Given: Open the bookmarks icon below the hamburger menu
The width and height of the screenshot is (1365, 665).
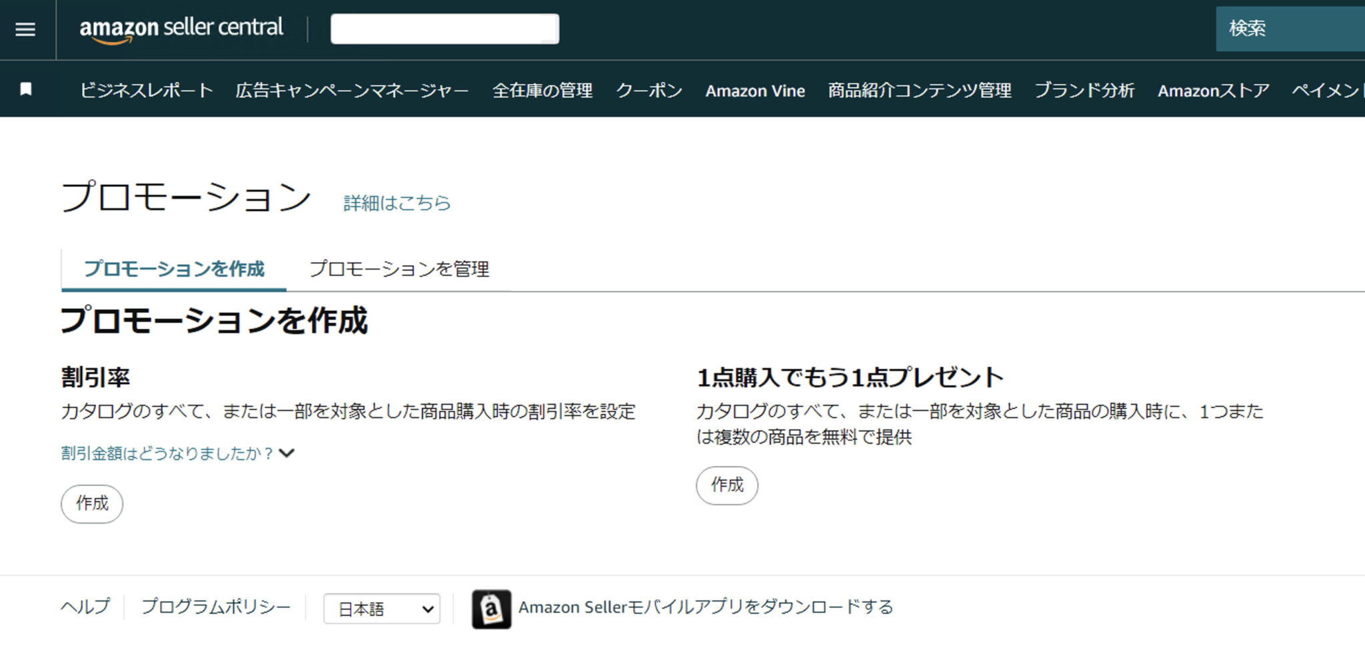Looking at the screenshot, I should [25, 89].
